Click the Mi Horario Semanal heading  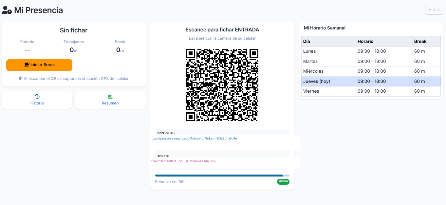click(325, 28)
